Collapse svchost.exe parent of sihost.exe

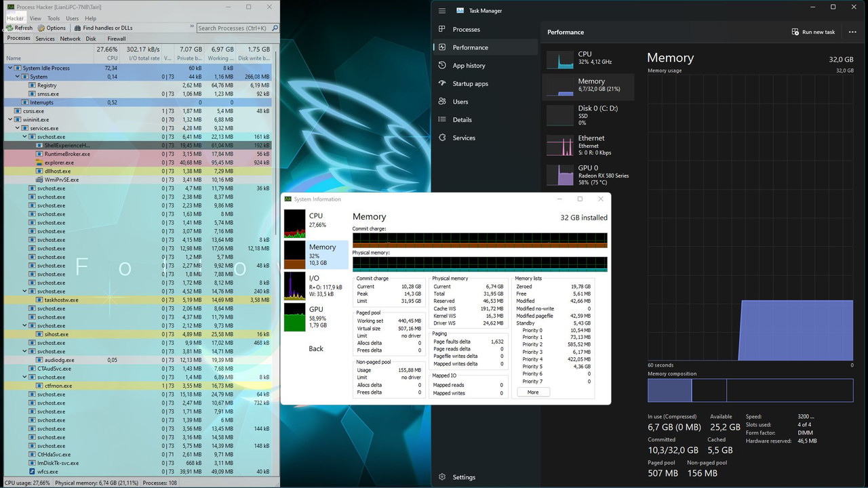coord(25,325)
